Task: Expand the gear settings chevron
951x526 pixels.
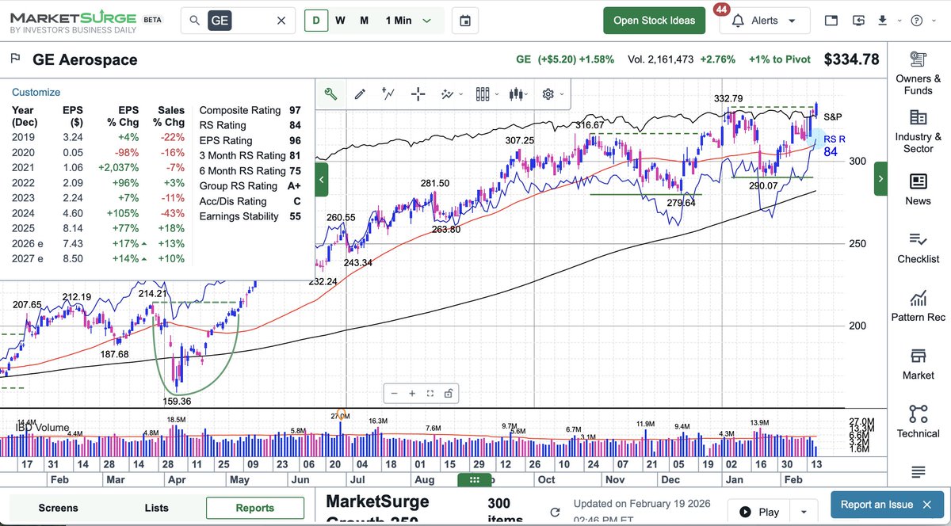Action: [563, 94]
